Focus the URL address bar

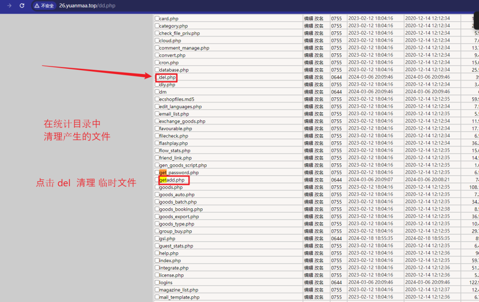(187, 6)
